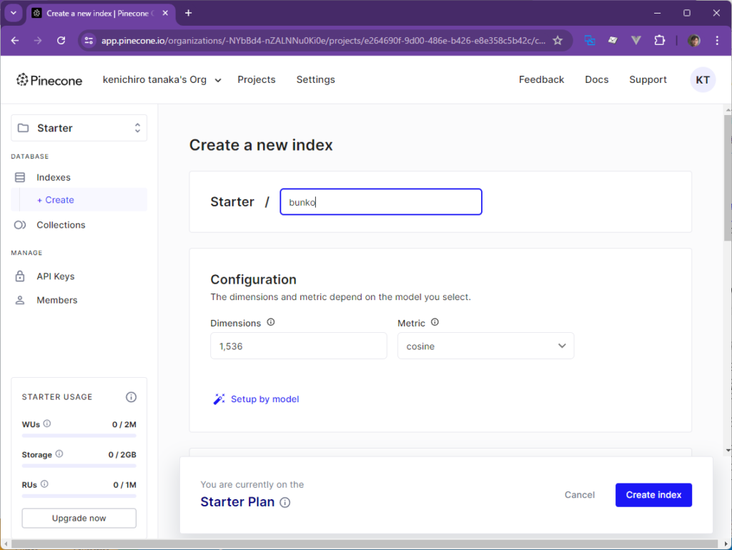The width and height of the screenshot is (732, 550).
Task: Click the Members sidebar label
Action: (x=57, y=300)
